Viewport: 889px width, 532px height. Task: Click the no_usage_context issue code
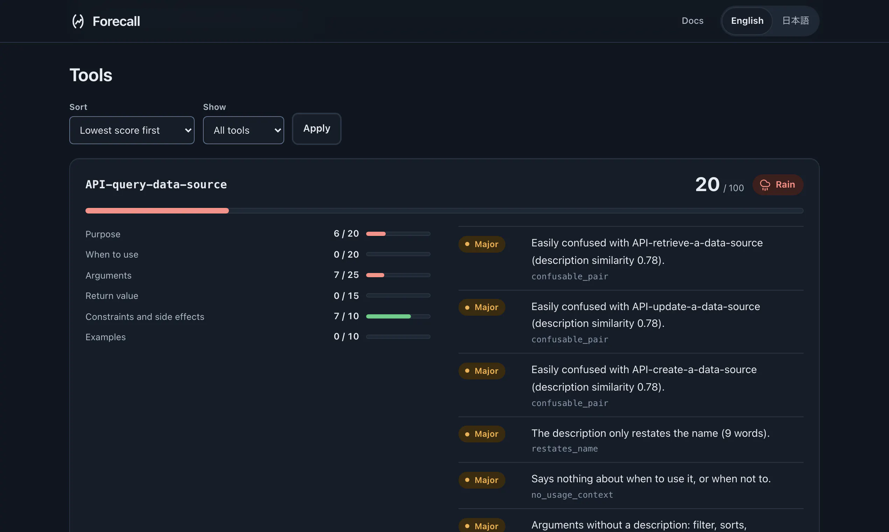click(x=572, y=495)
